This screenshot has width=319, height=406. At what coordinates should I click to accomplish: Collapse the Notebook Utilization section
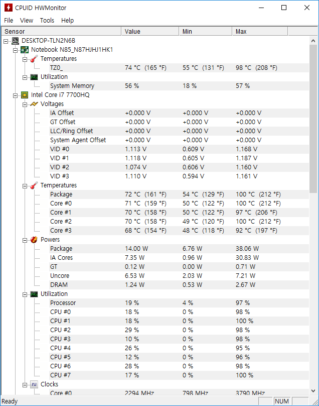[x=25, y=77]
